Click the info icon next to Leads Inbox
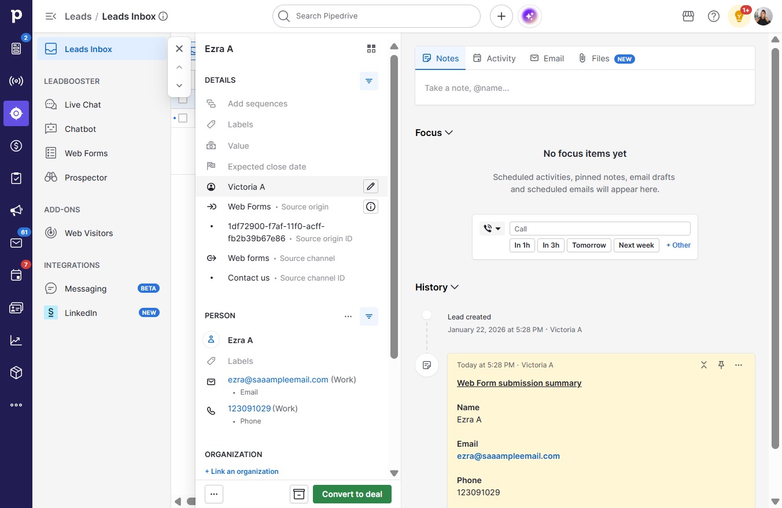This screenshot has width=782, height=508. [x=163, y=16]
